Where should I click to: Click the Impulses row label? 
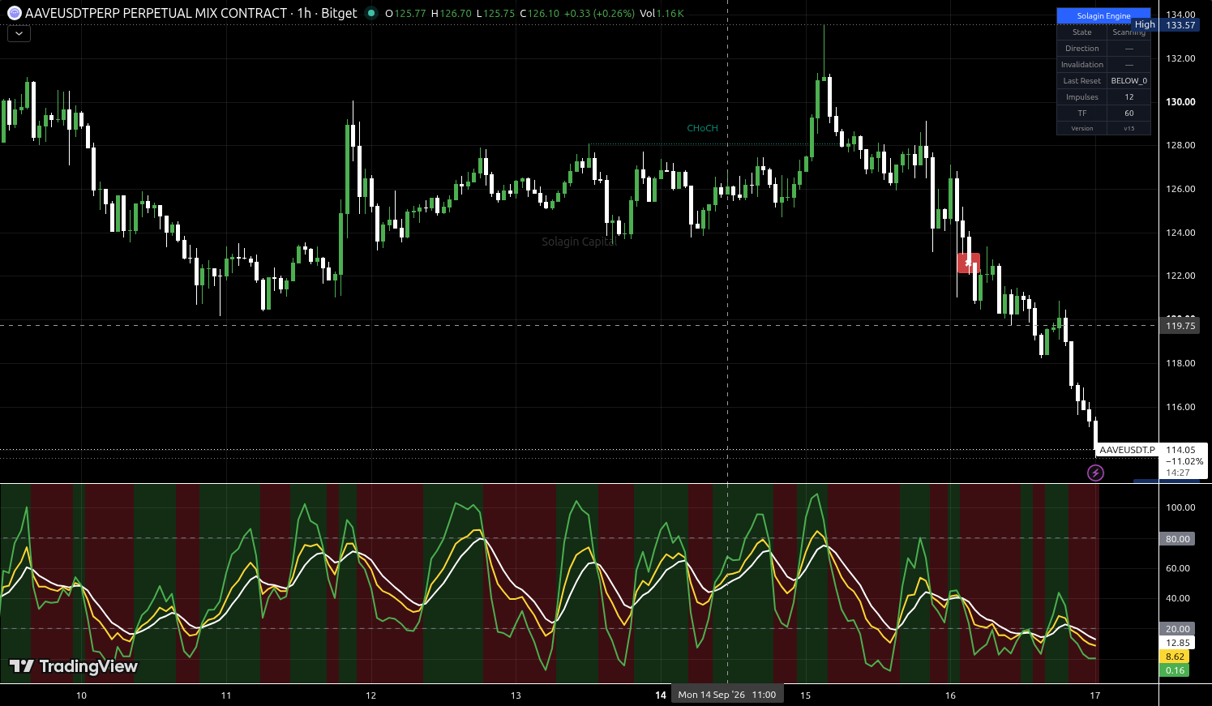click(1082, 97)
